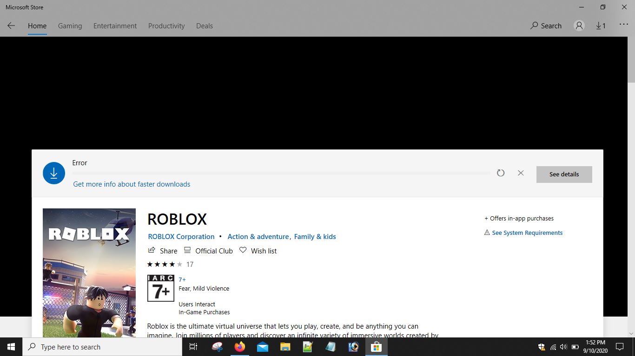The height and width of the screenshot is (356, 635).
Task: Click the blue download arrow icon
Action: point(54,173)
